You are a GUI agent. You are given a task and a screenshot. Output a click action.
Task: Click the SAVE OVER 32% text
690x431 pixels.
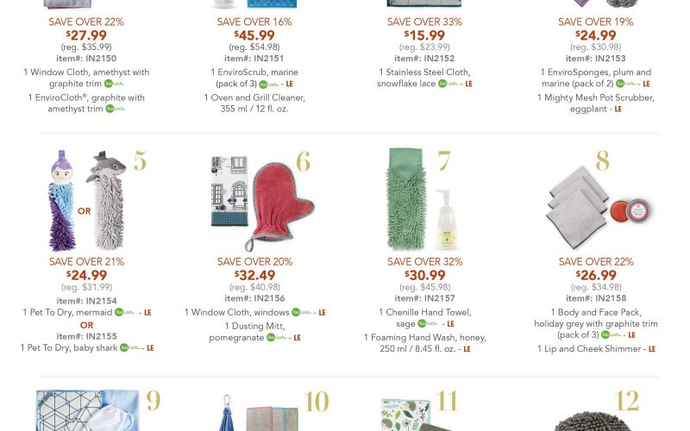tap(425, 261)
